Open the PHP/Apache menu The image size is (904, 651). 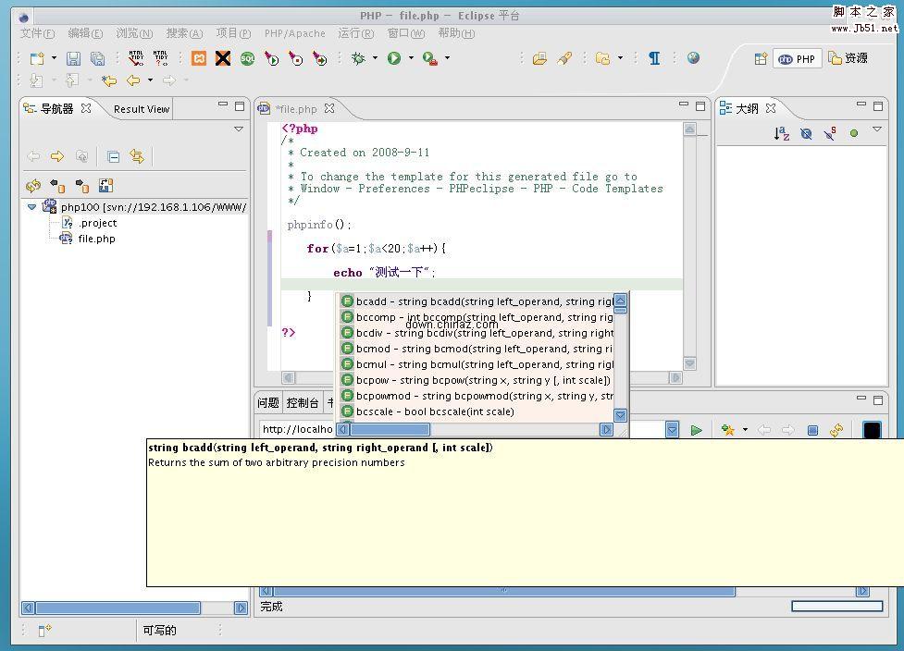pyautogui.click(x=294, y=33)
